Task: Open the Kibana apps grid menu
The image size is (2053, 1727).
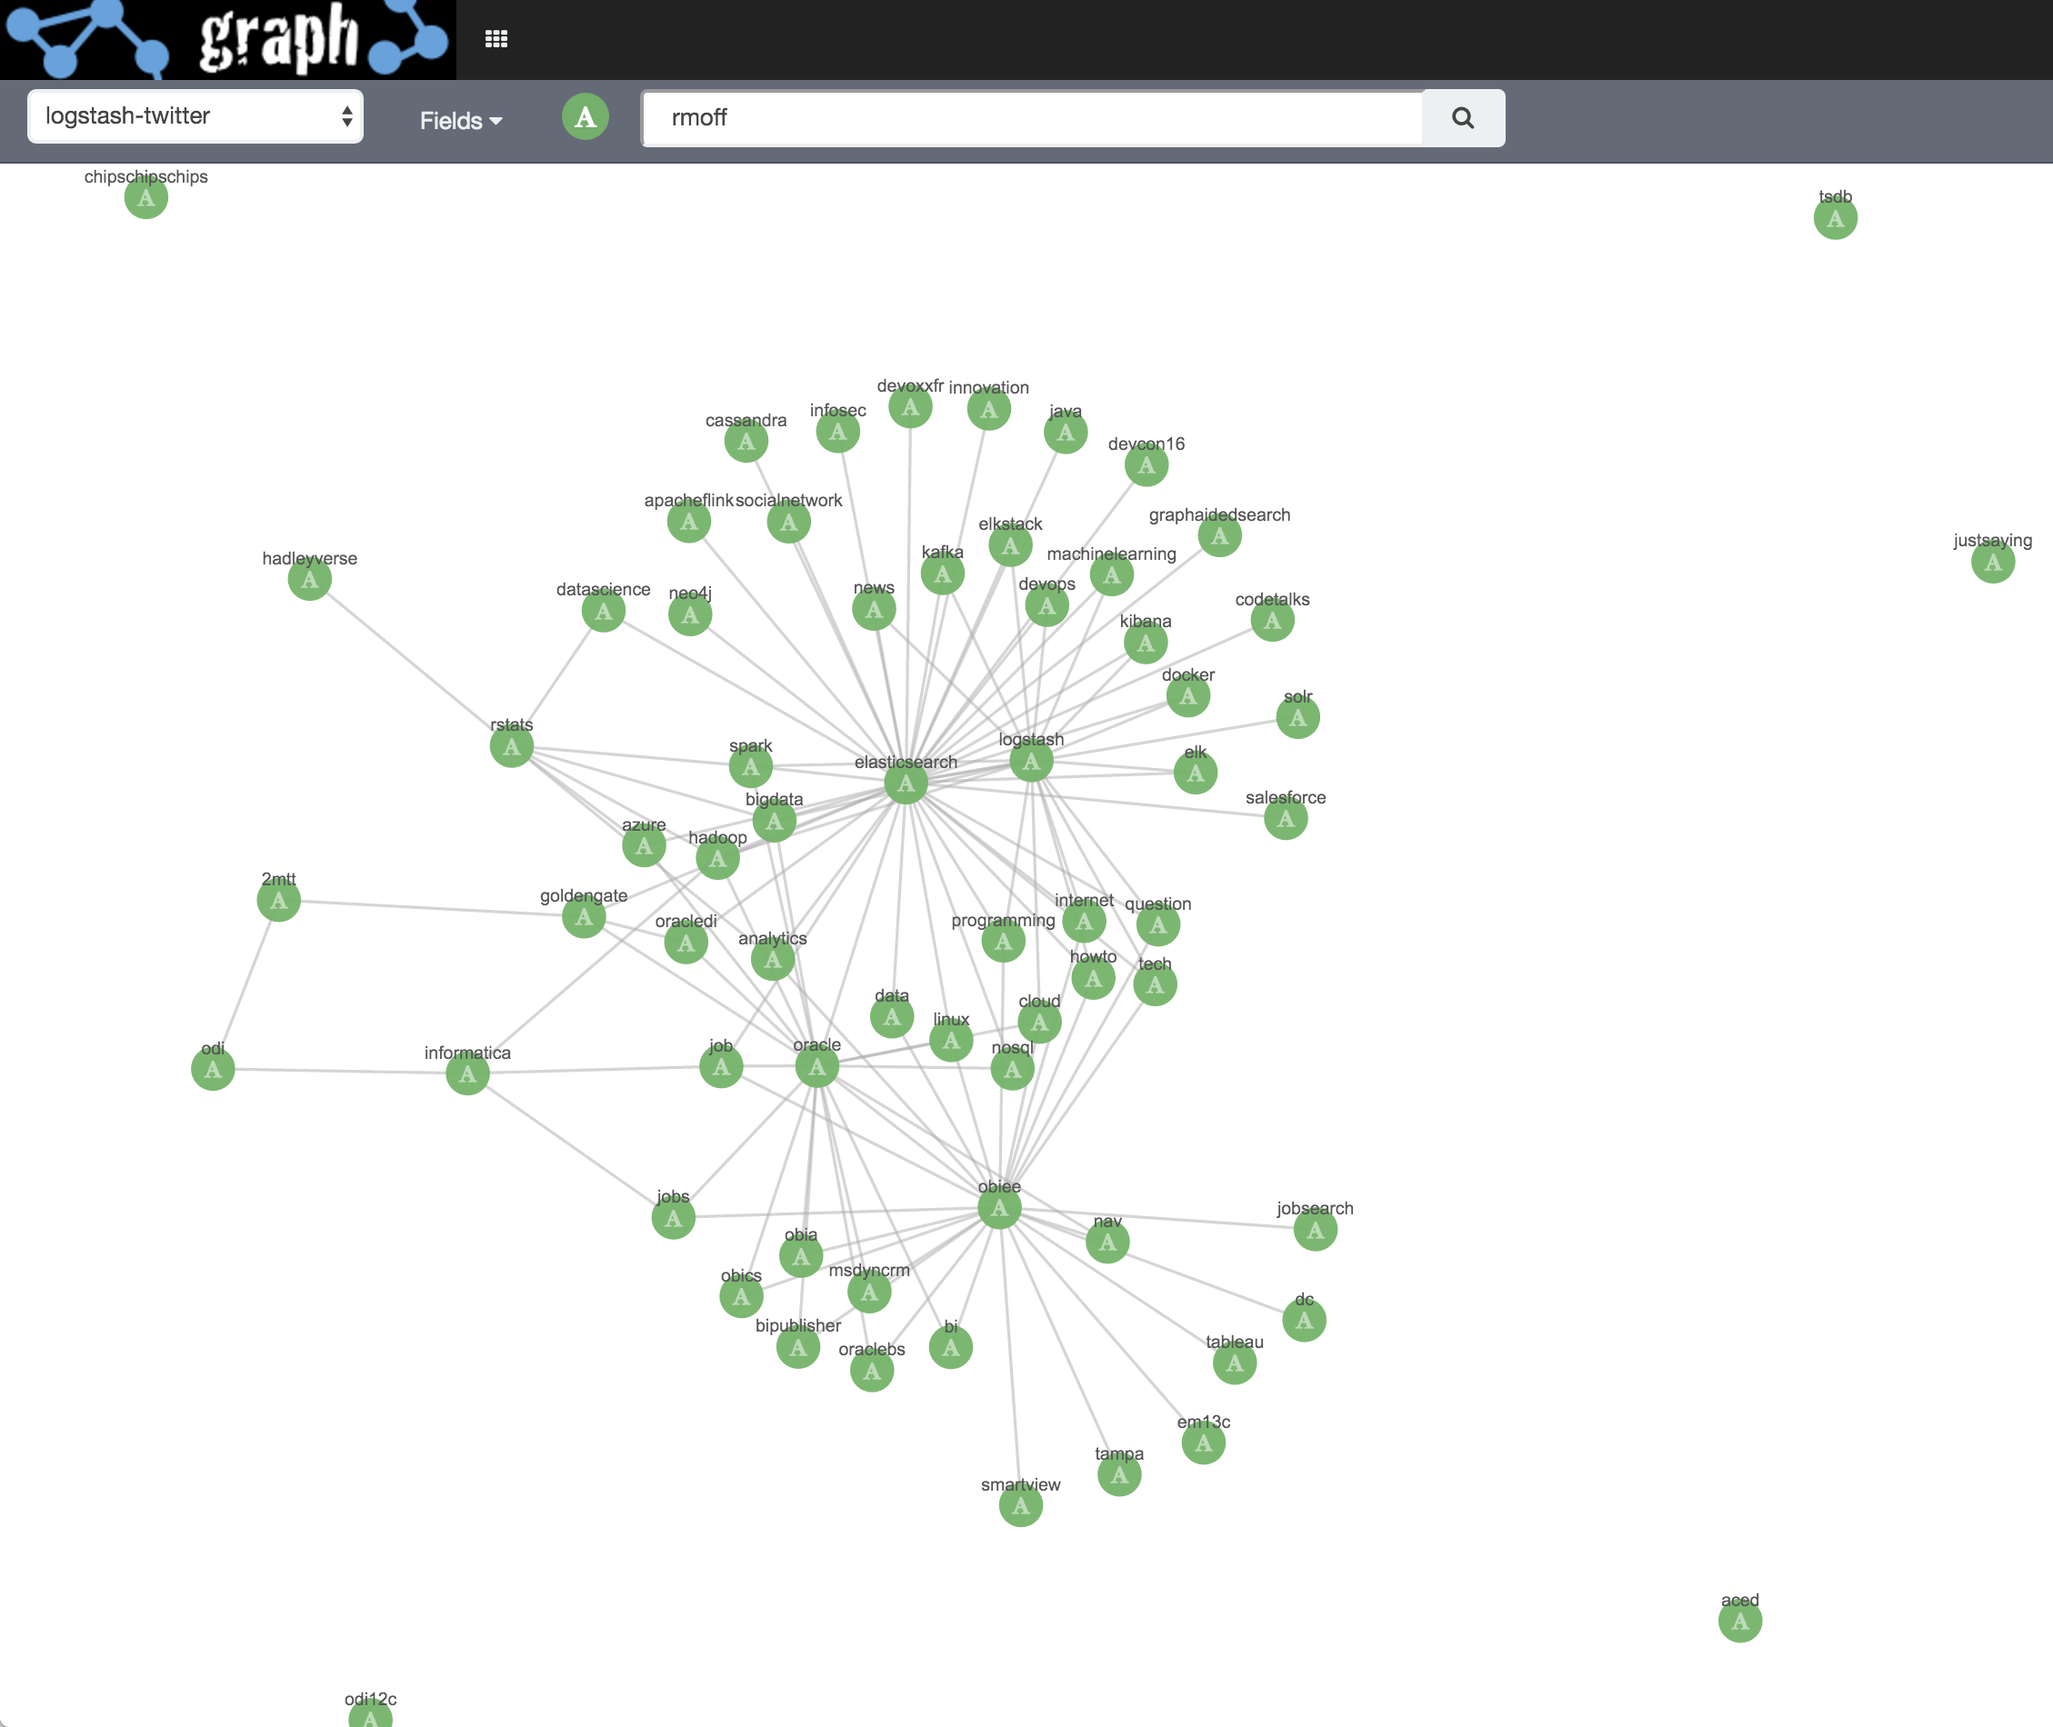Action: click(x=496, y=37)
